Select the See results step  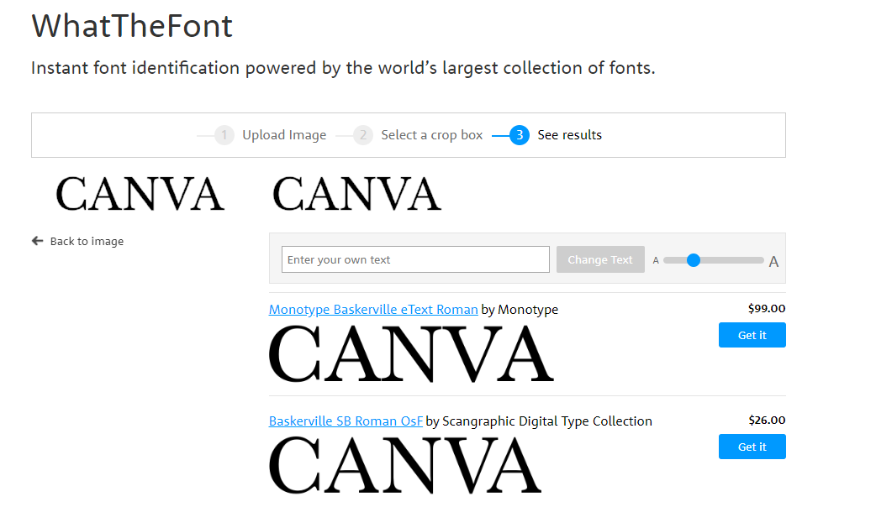(569, 135)
